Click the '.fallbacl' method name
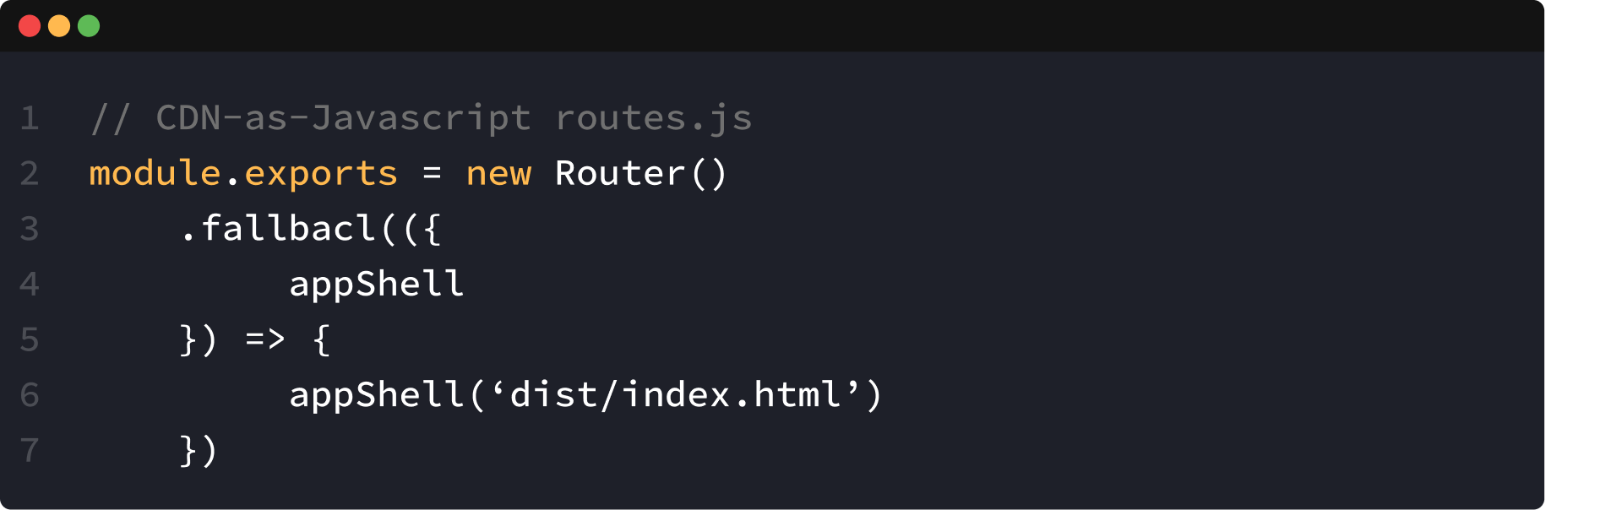Image resolution: width=1622 pixels, height=510 pixels. tap(278, 228)
